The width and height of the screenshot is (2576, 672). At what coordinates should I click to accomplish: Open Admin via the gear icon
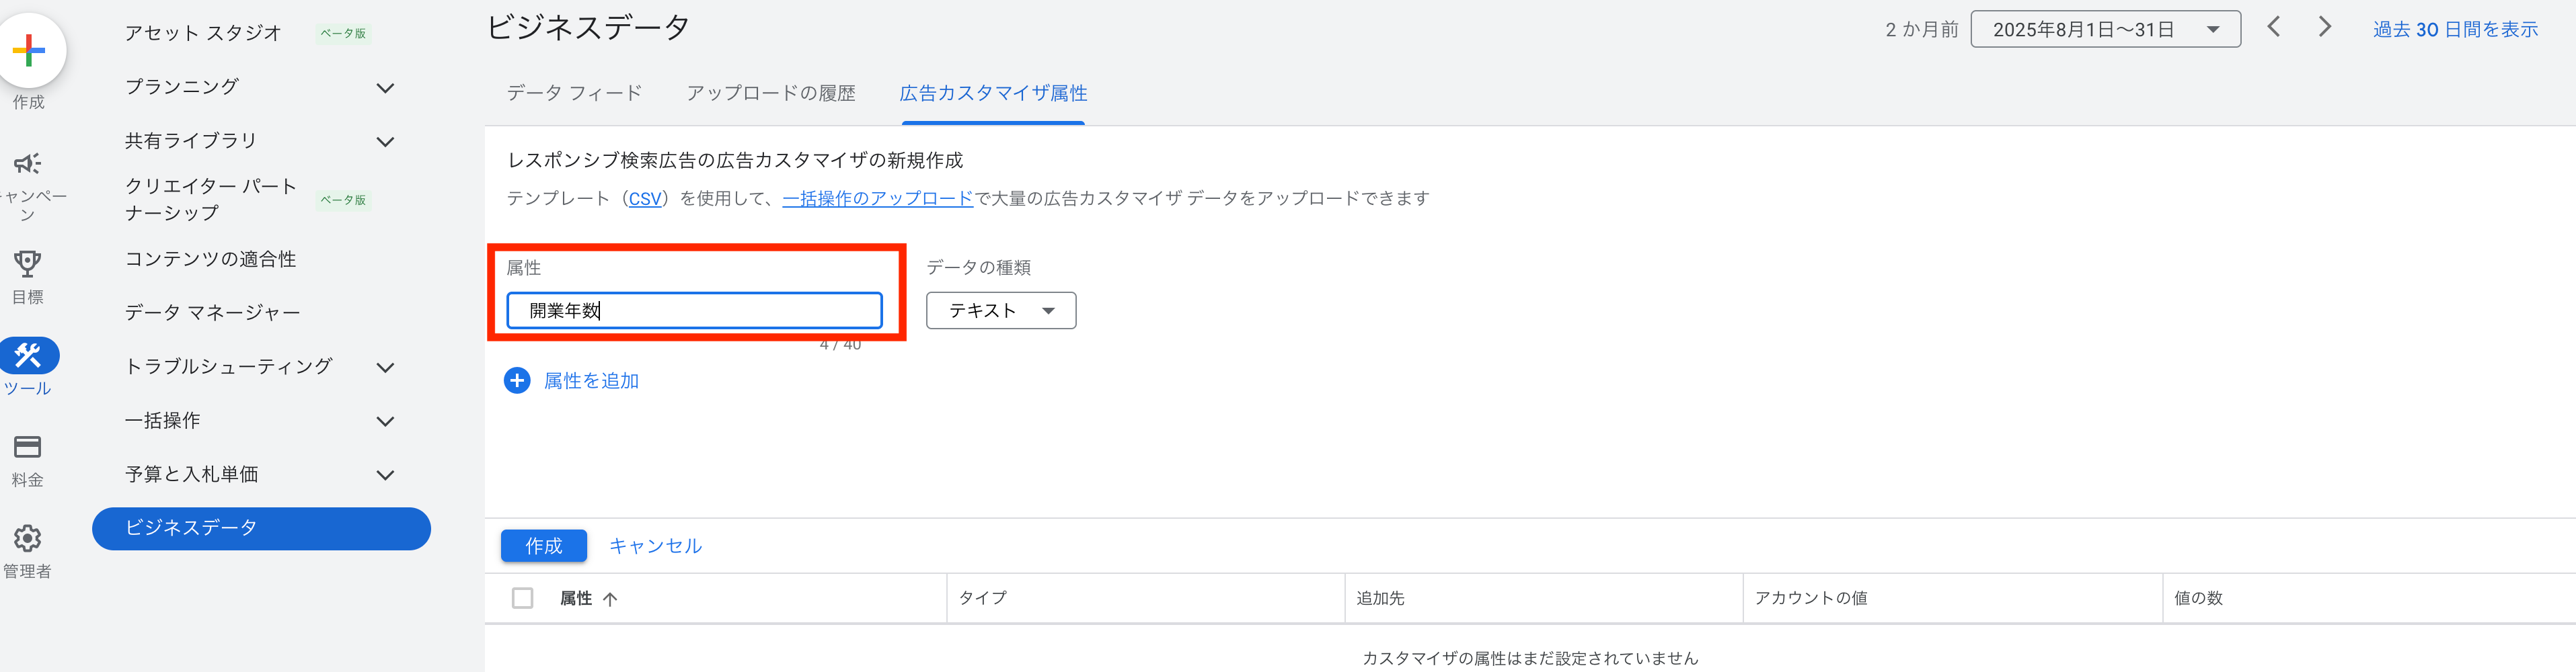[x=27, y=538]
